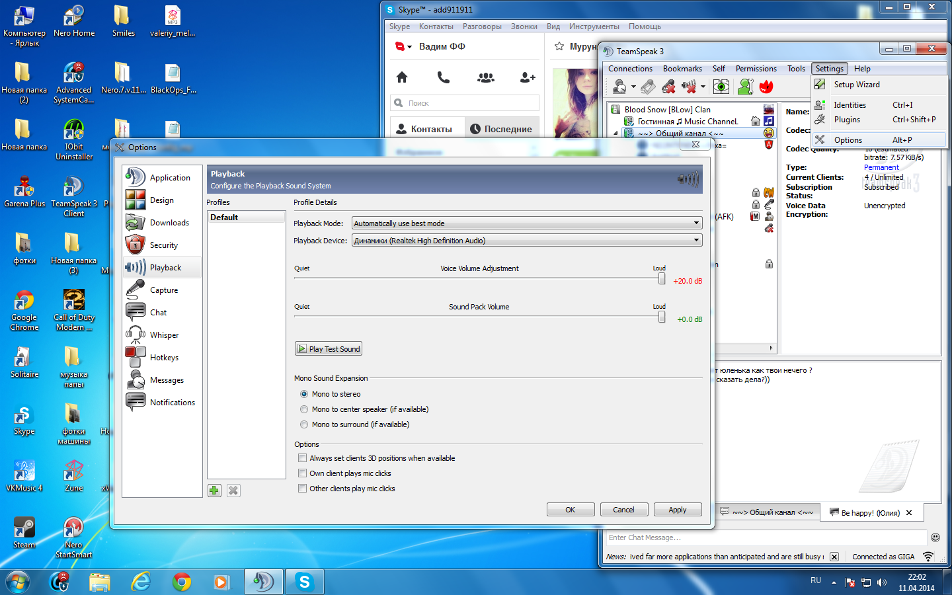Open the Hotkeys section in Options
This screenshot has height=595, width=952.
pos(162,358)
